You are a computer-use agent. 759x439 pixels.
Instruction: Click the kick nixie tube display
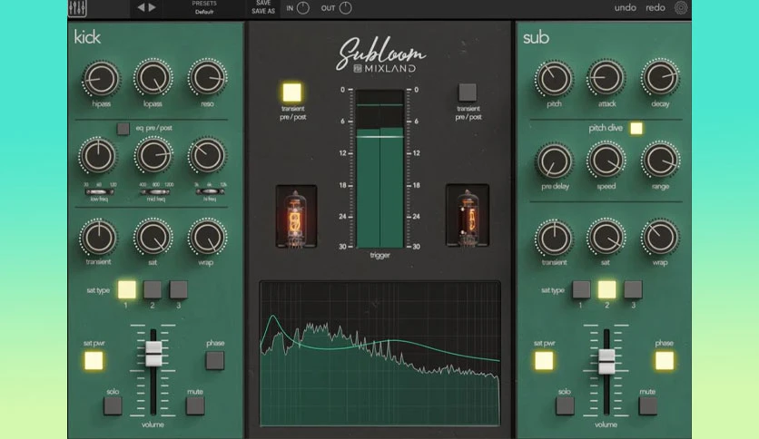tap(296, 217)
